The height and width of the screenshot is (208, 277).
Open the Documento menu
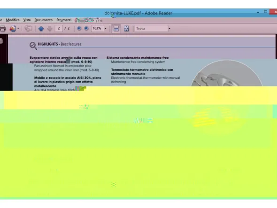click(44, 20)
